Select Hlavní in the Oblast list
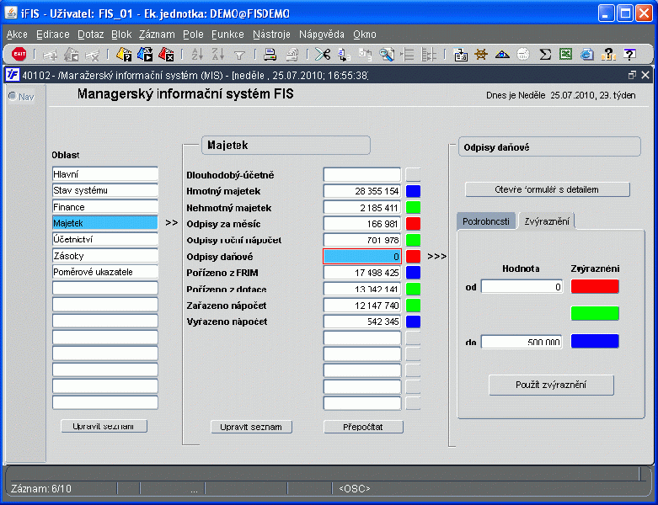 tap(105, 174)
